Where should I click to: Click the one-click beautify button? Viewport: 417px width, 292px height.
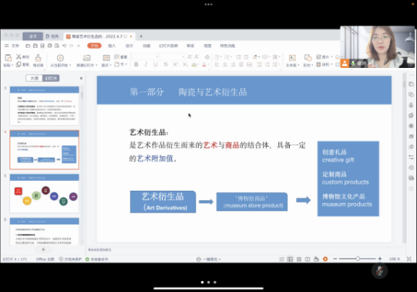208,260
